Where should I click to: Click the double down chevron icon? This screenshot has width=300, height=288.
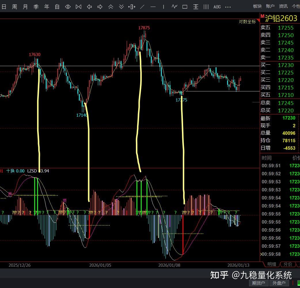click(x=121, y=7)
